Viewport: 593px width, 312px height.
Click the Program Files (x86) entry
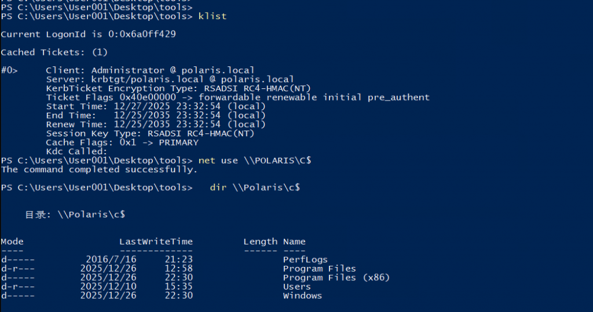tap(336, 277)
